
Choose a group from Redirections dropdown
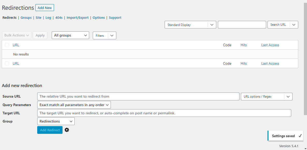click(x=56, y=121)
